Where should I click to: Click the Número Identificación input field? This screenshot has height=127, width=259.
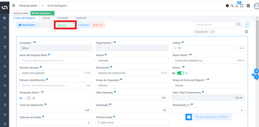[x=56, y=85]
